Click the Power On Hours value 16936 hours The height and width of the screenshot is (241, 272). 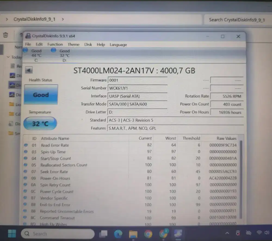[227, 112]
